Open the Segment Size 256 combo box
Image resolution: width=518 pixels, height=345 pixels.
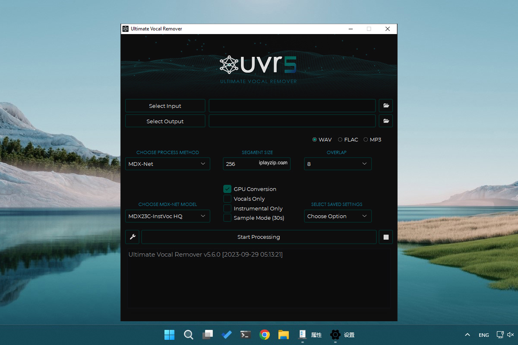(256, 164)
